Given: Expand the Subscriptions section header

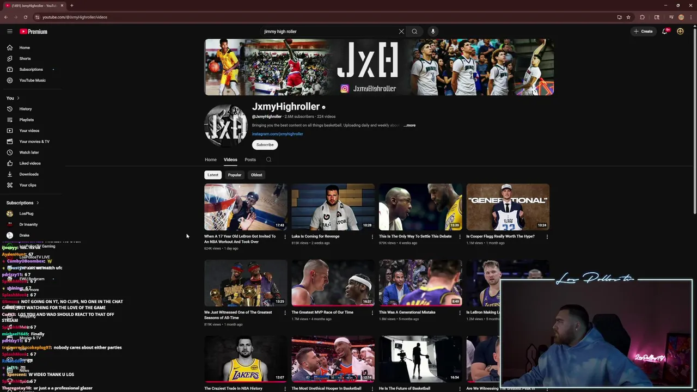Looking at the screenshot, I should coord(23,203).
